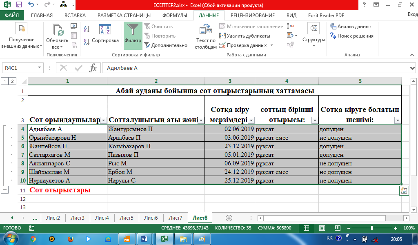Expand the Name Box dropdown
418x245 pixels.
(39, 68)
